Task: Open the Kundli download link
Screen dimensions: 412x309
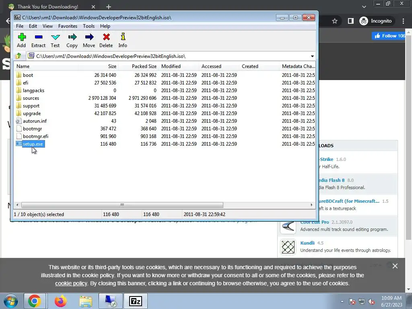Action: [307, 243]
